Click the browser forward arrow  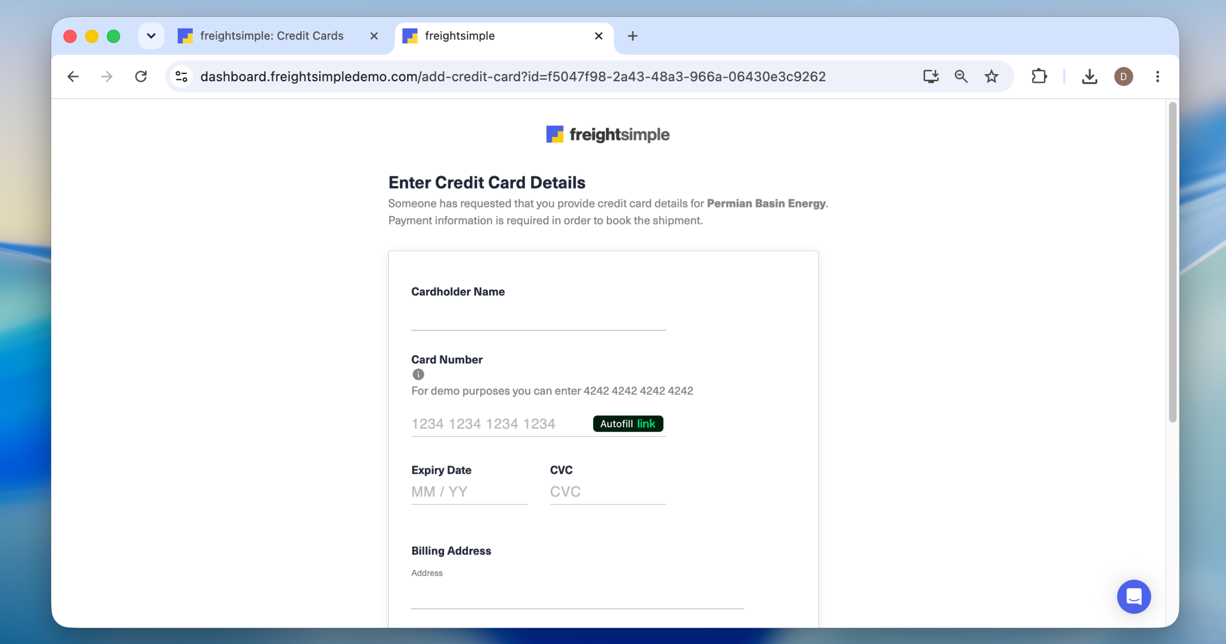[x=107, y=77]
